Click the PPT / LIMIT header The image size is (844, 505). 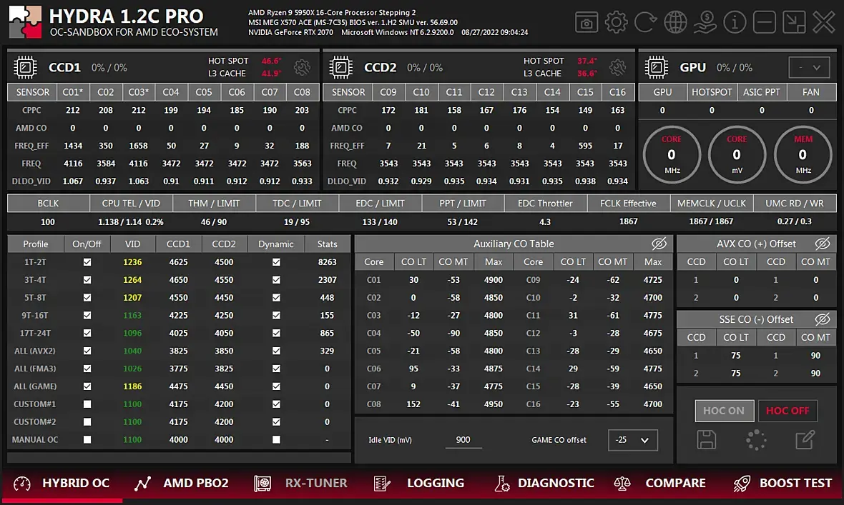click(x=463, y=204)
